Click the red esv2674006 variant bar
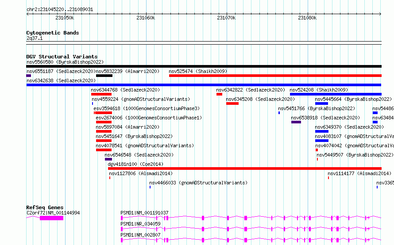This screenshot has height=245, width=394. (x=104, y=122)
